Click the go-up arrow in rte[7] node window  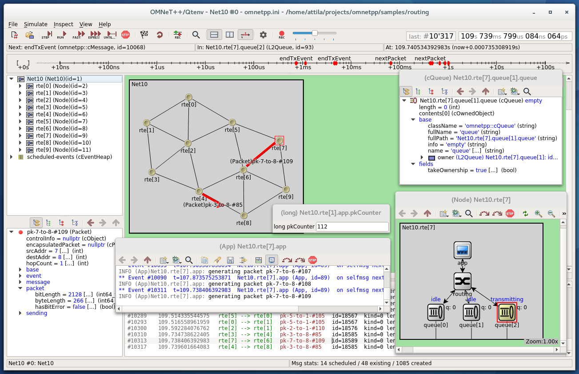(x=427, y=213)
